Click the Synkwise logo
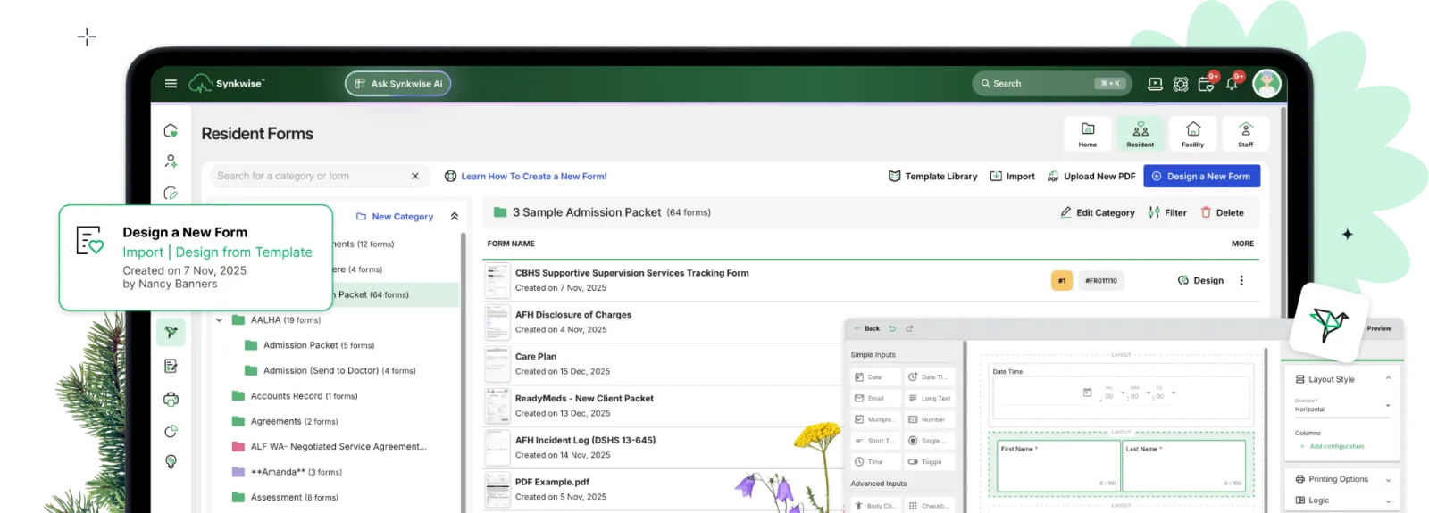The width and height of the screenshot is (1429, 513). pos(227,84)
